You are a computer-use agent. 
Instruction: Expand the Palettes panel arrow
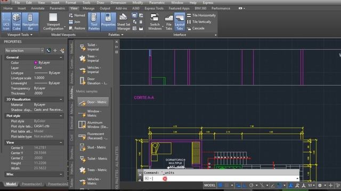click(122, 34)
